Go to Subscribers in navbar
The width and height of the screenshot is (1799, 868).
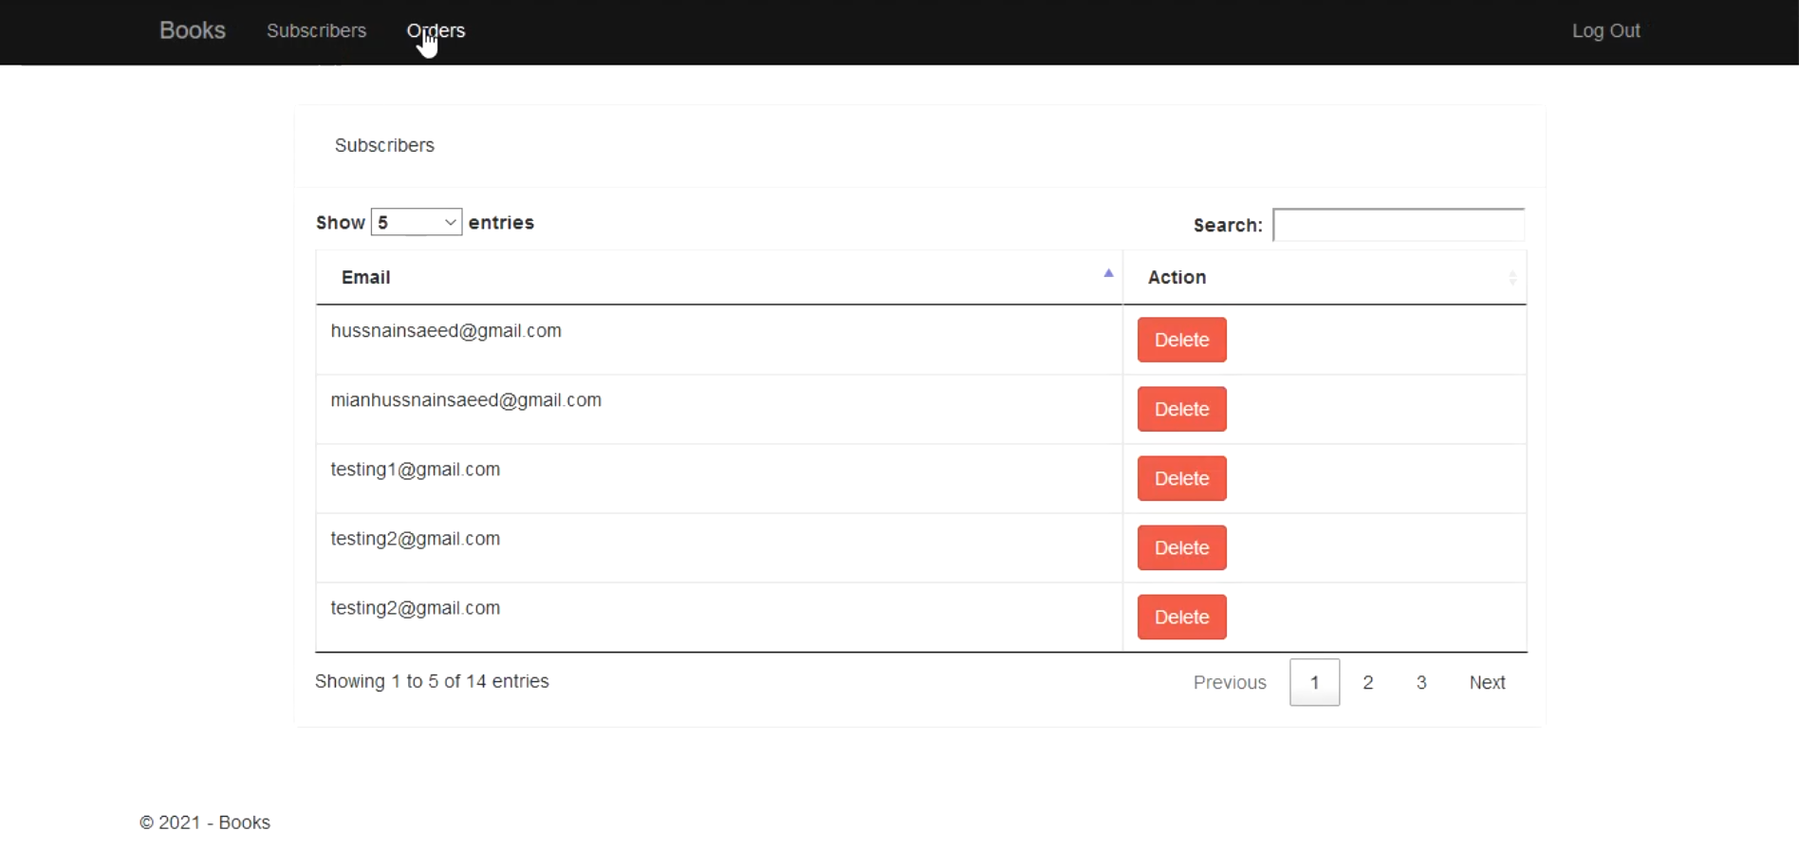point(316,30)
